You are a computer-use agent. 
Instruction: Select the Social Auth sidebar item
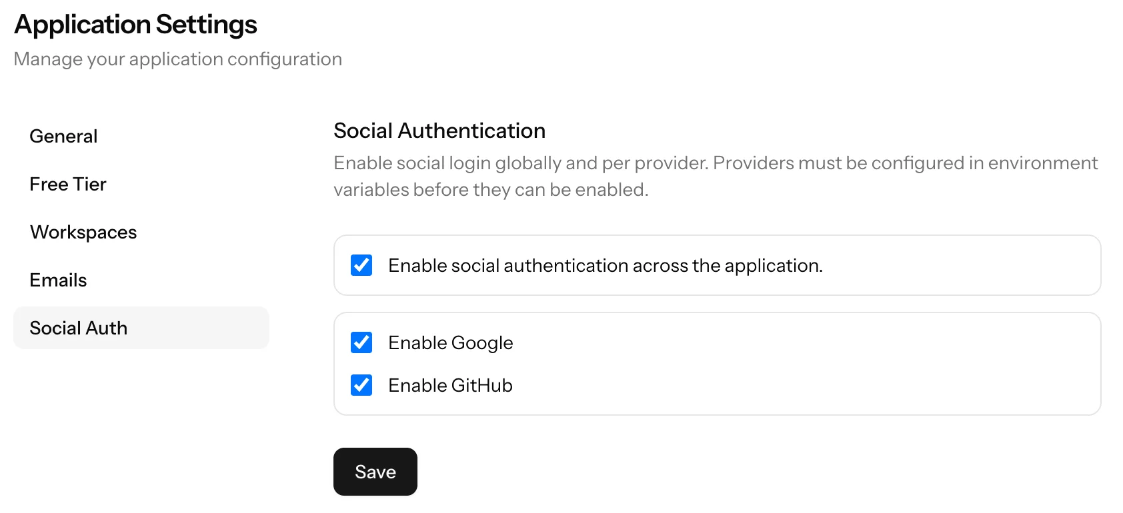(78, 328)
